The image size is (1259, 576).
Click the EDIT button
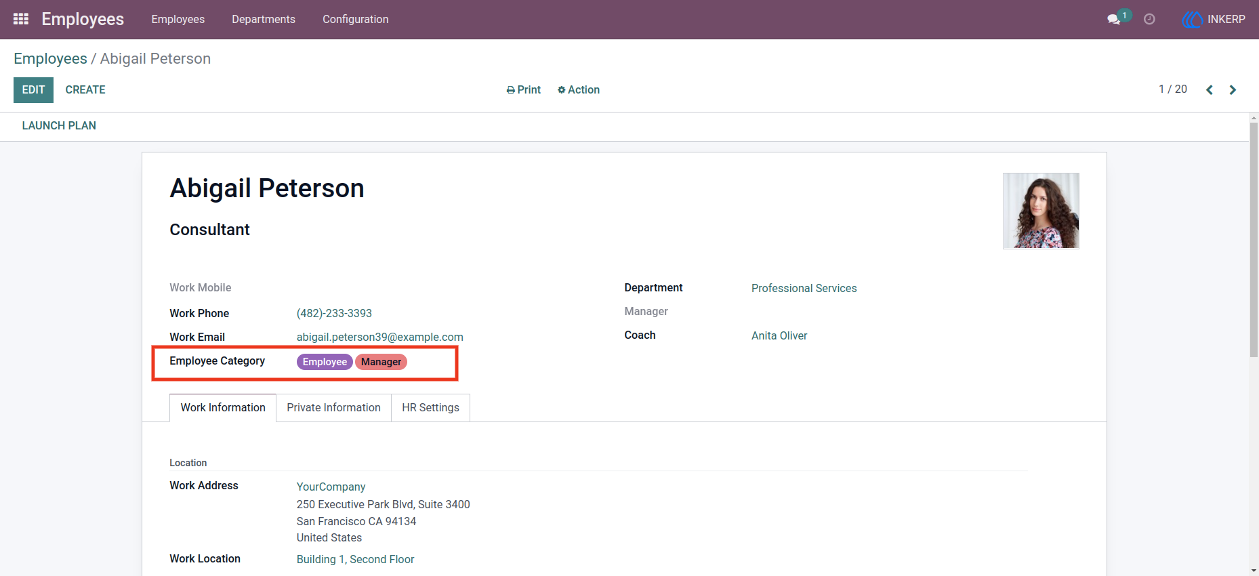33,90
